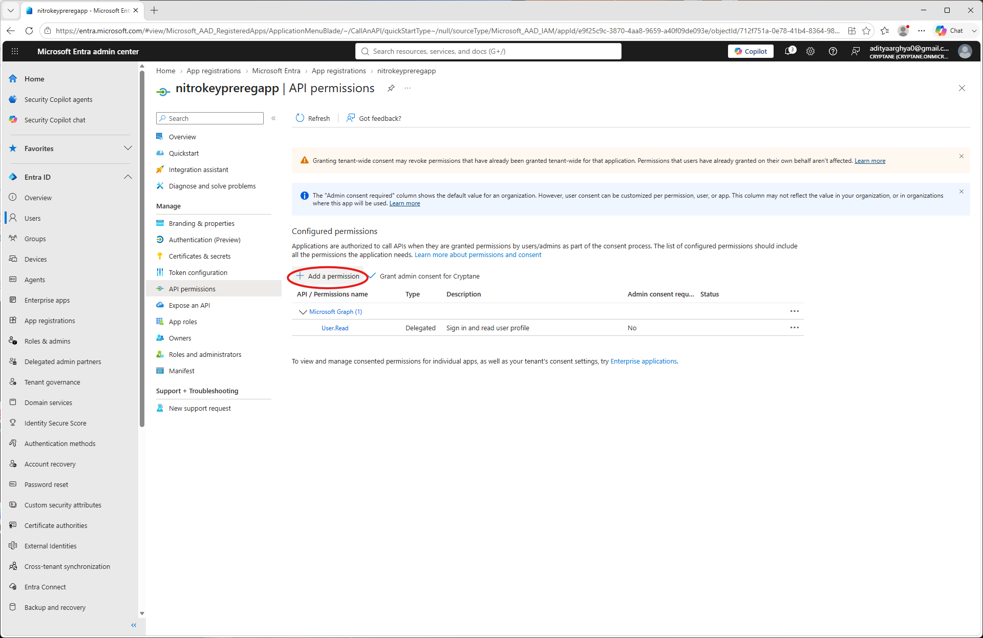The height and width of the screenshot is (638, 983).
Task: Collapse the left navigation sidebar
Action: 134,625
